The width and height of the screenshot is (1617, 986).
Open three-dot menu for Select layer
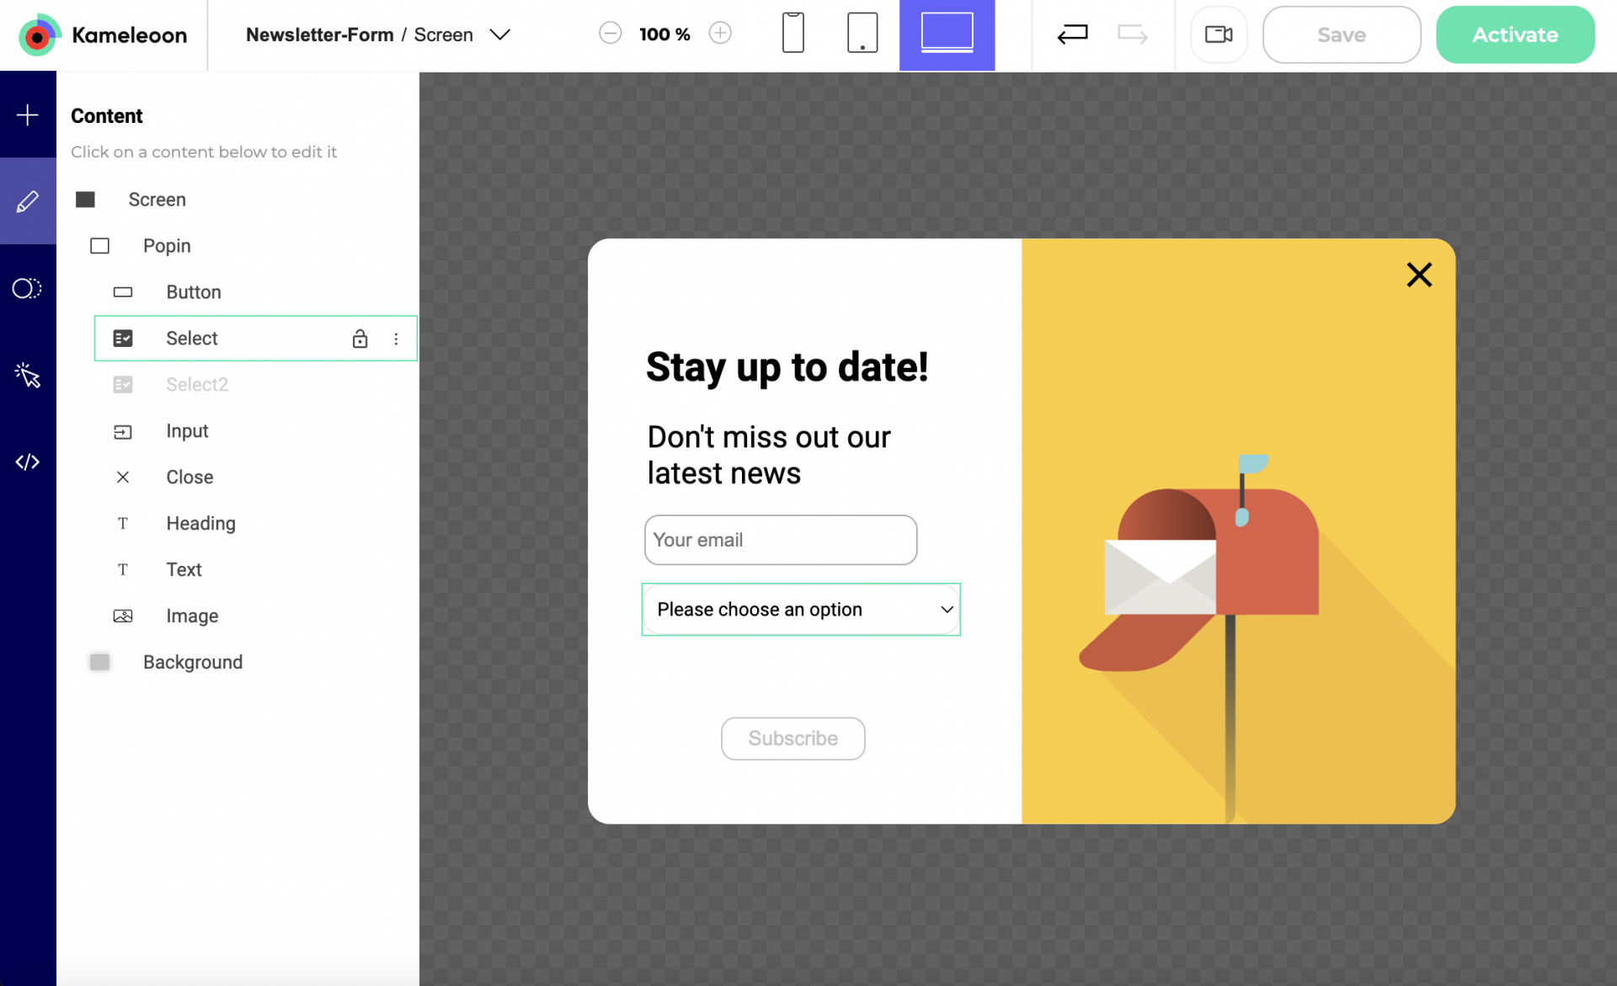396,338
